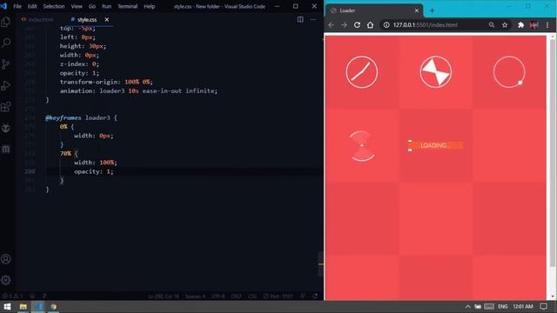
Task: Click the LOADING progress bar
Action: [435, 145]
